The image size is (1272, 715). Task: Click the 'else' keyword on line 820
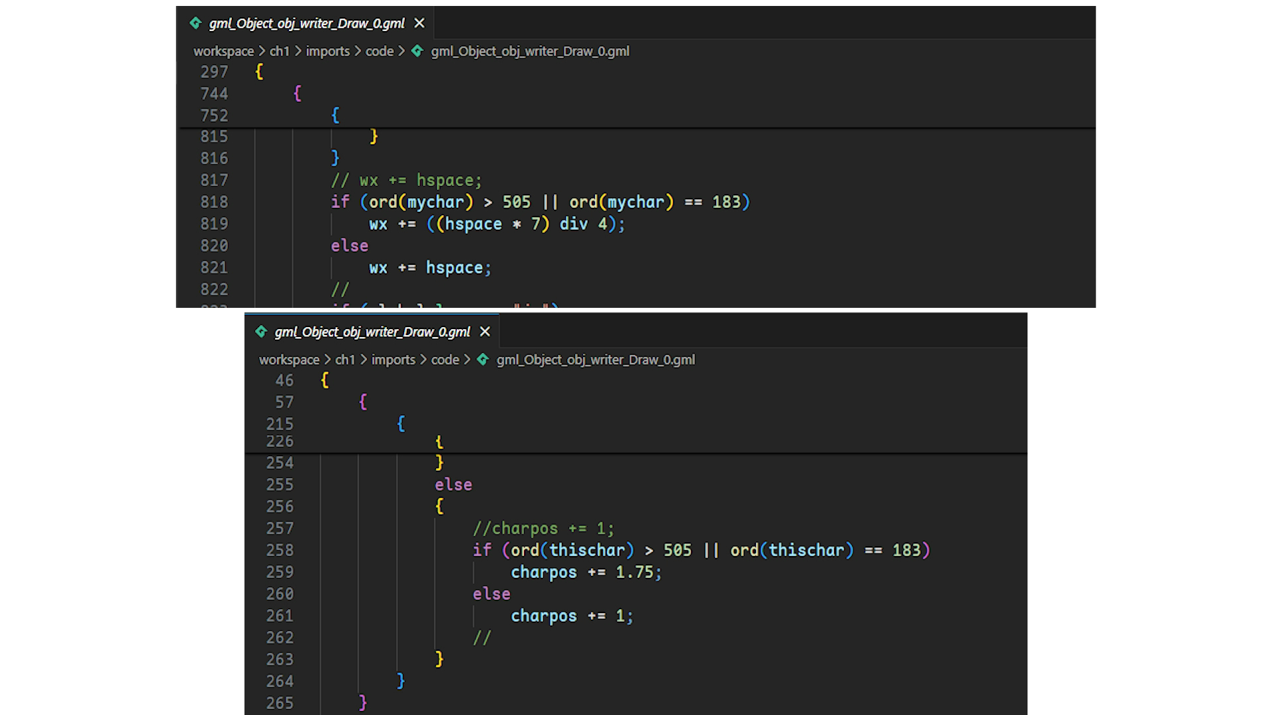[349, 246]
